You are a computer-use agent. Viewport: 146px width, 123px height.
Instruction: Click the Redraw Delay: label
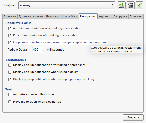coord(17,50)
